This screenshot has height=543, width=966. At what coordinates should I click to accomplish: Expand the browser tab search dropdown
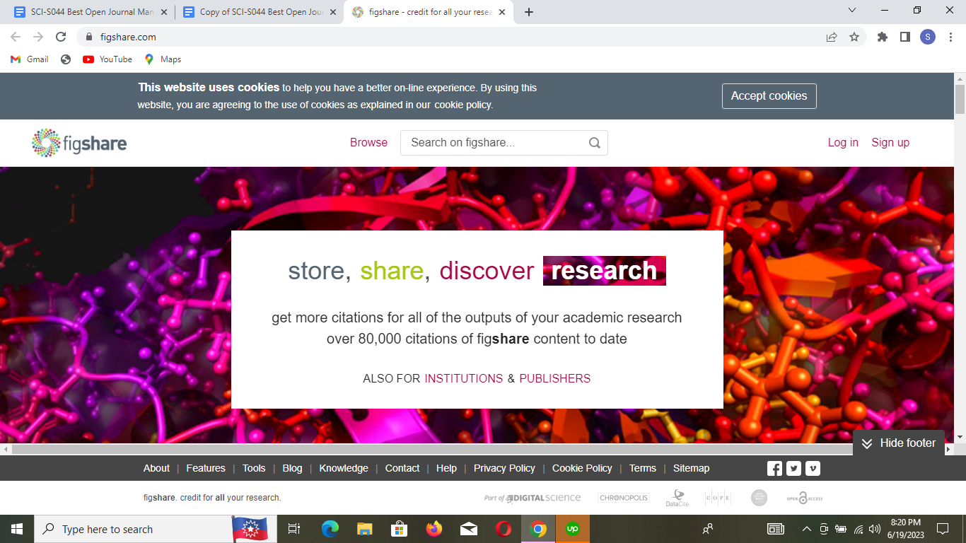point(851,10)
